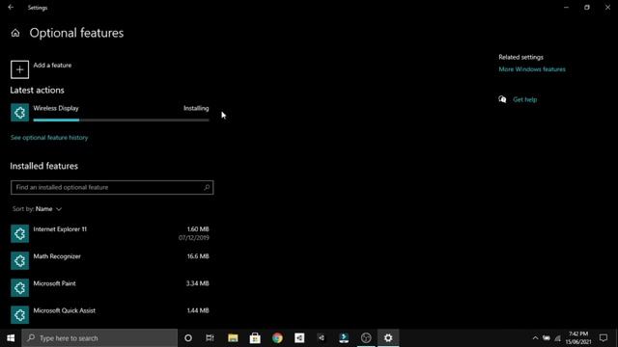618x347 pixels.
Task: Click the taskbar clock showing 7:42 PM
Action: click(x=578, y=338)
